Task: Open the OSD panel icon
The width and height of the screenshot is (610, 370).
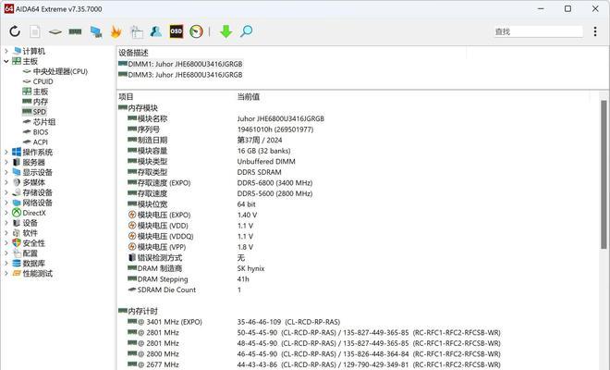Action: (177, 31)
